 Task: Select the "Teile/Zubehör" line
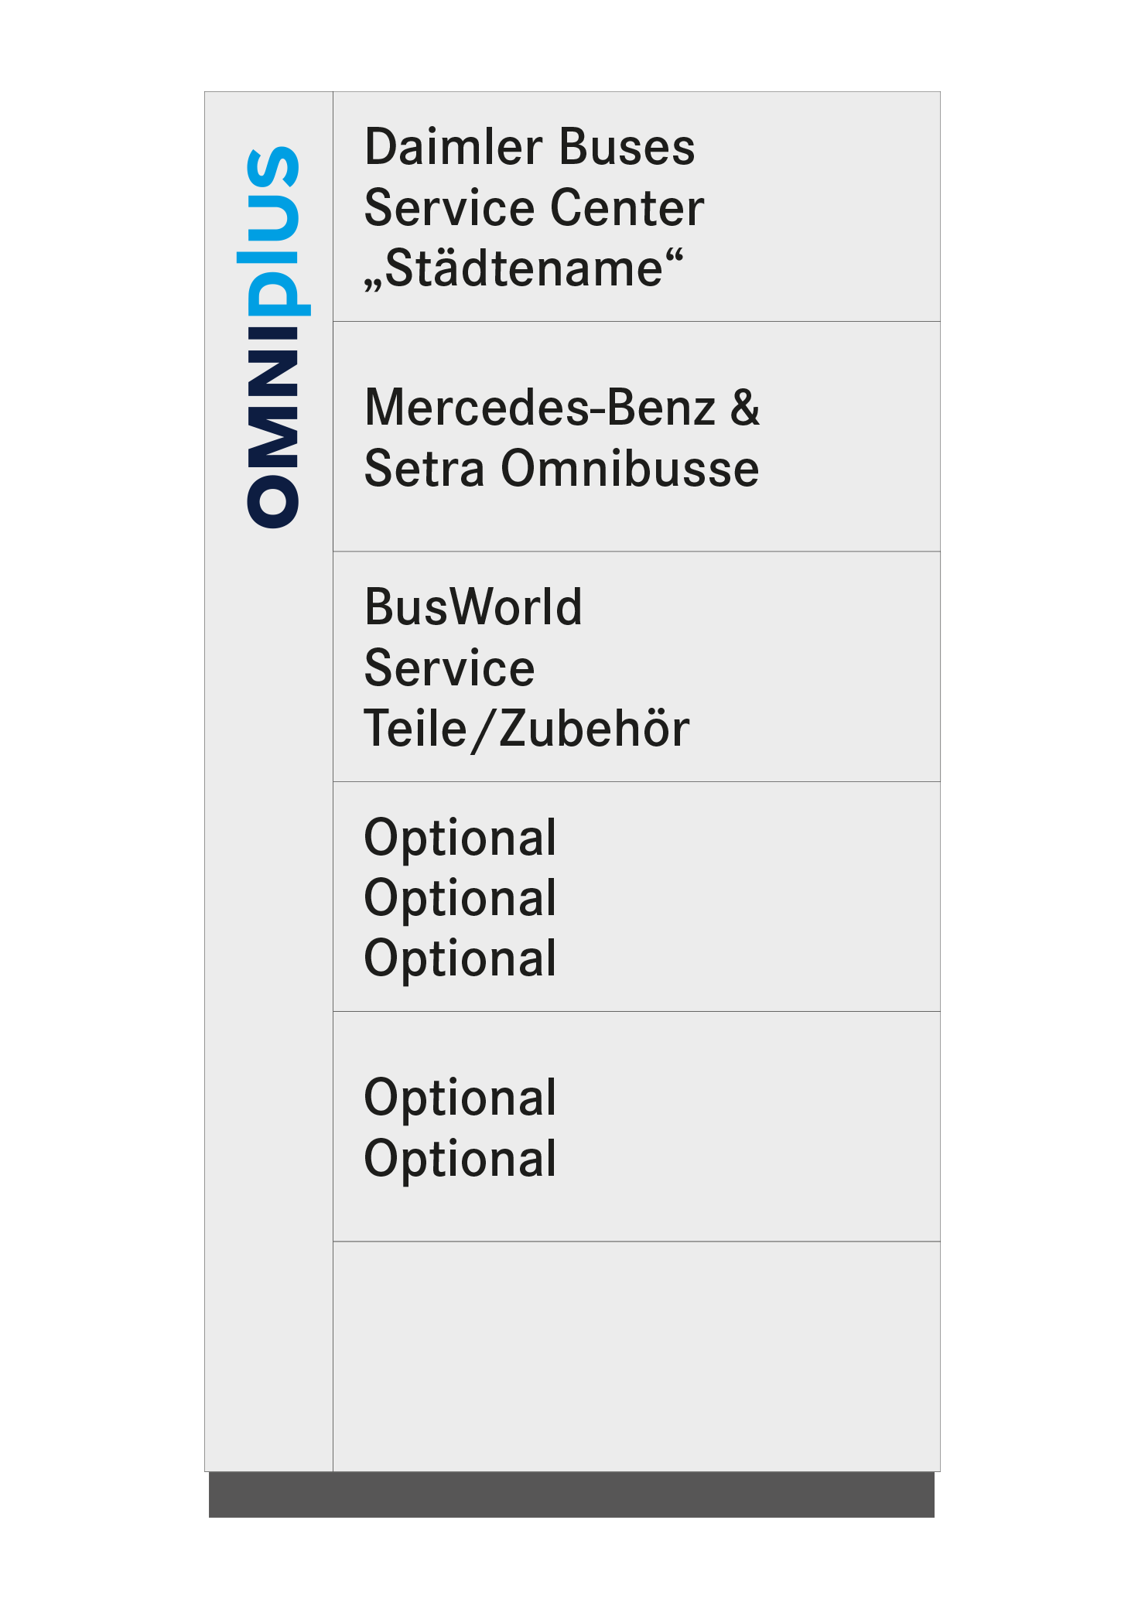point(527,729)
